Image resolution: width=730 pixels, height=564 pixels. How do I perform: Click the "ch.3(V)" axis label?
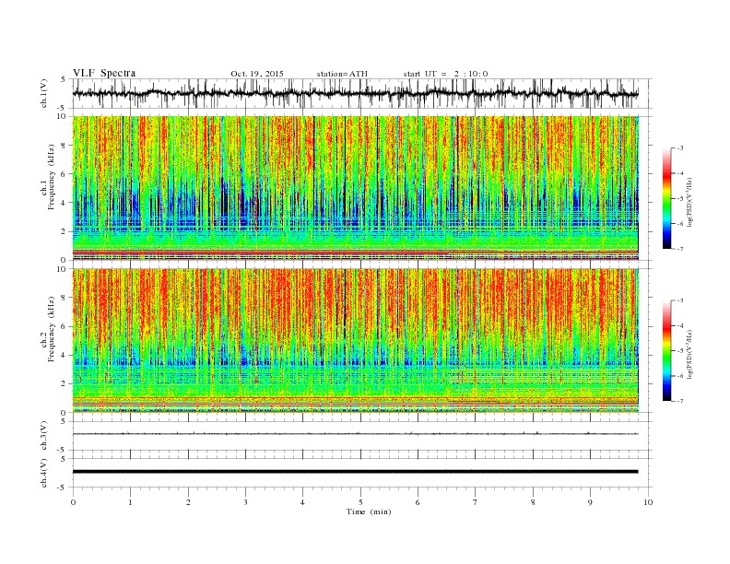pos(44,436)
